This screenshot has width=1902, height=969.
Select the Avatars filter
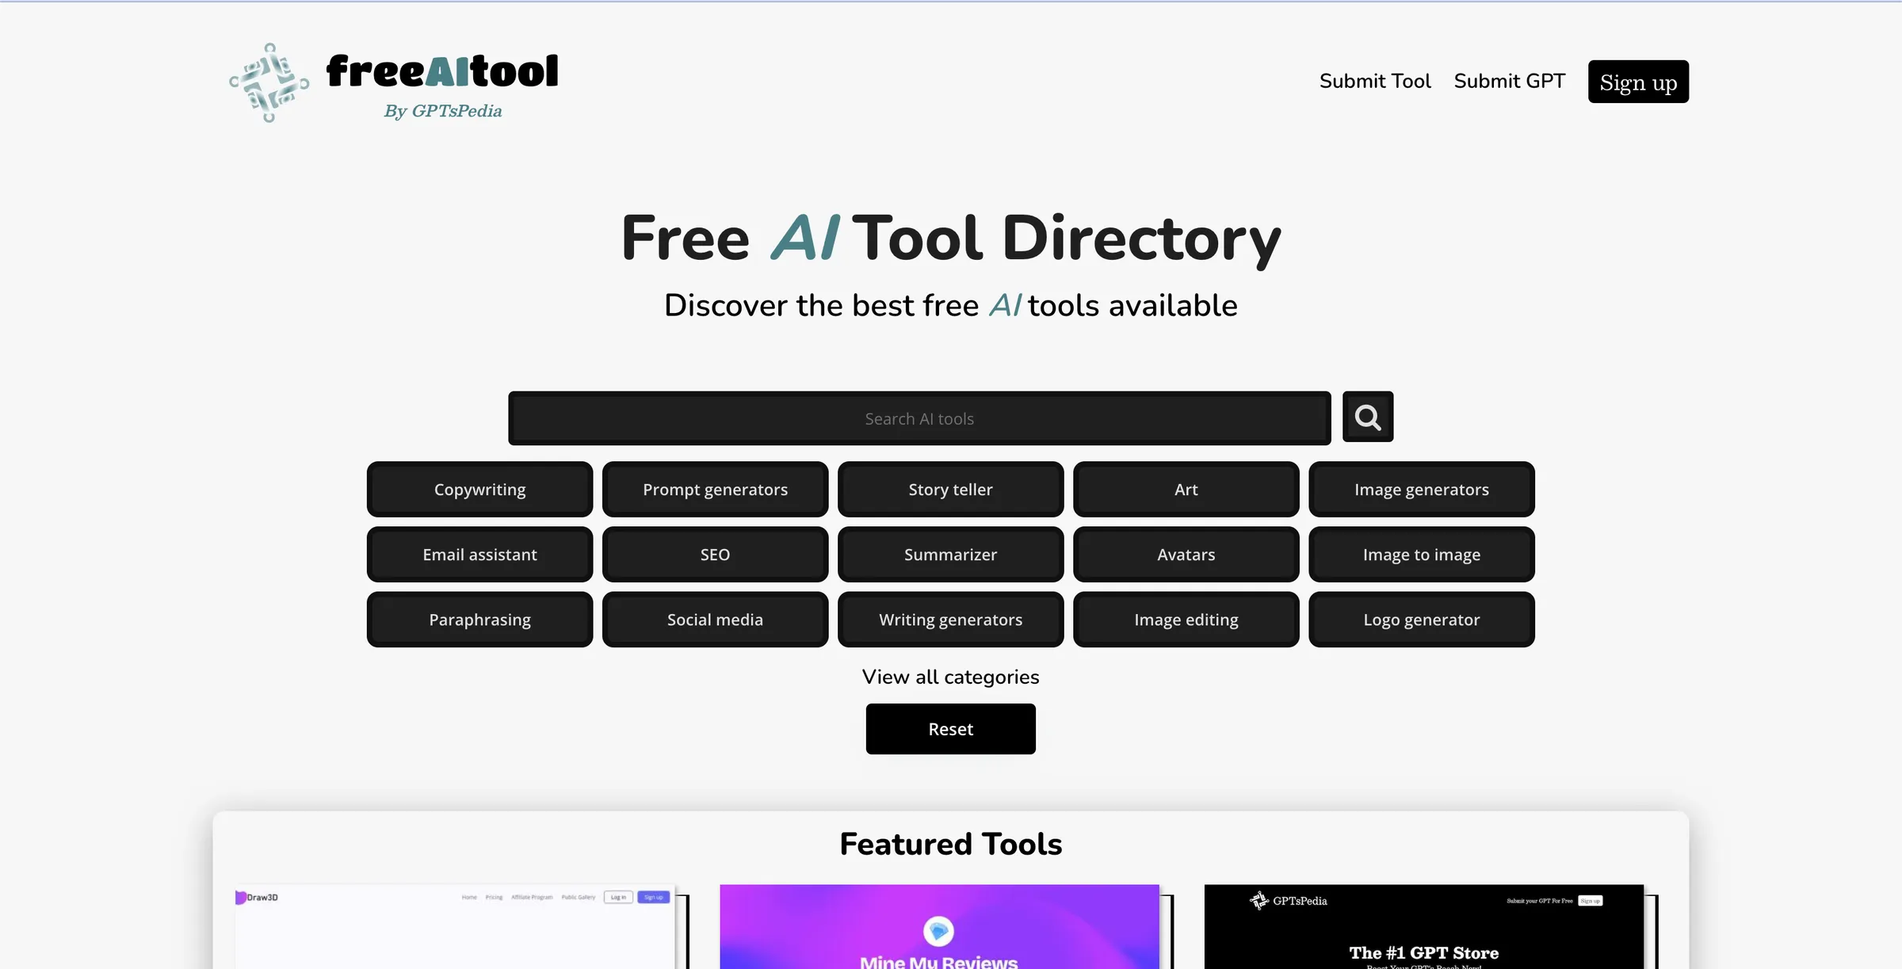tap(1186, 554)
